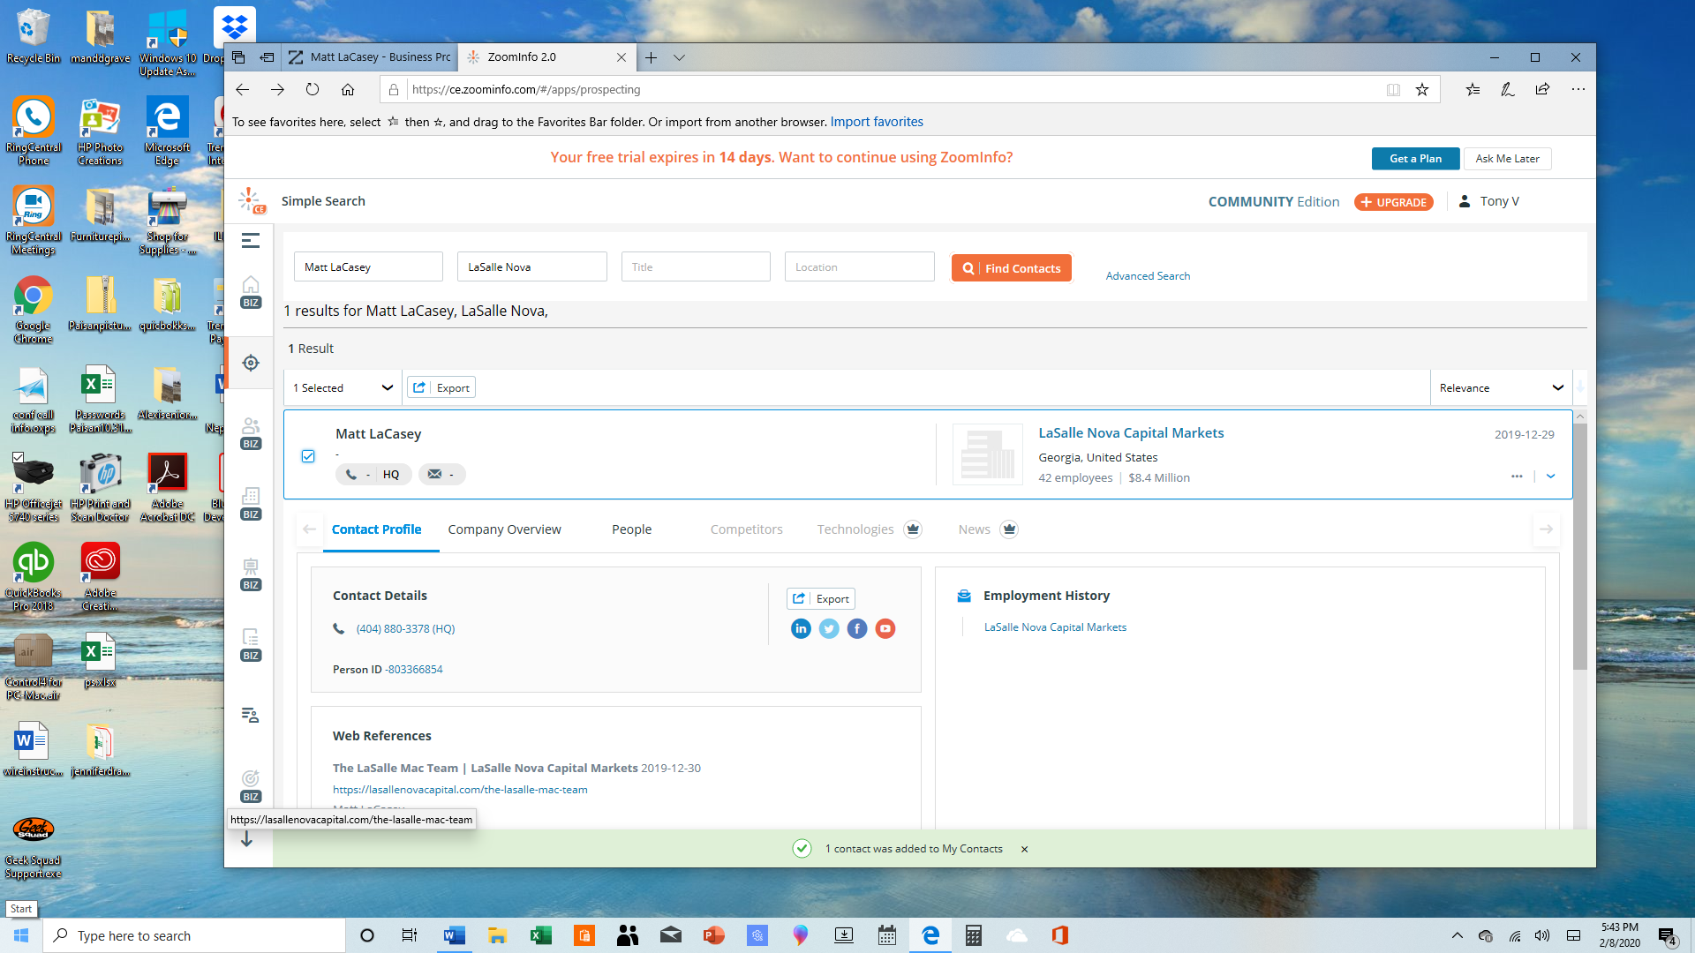
Task: Open Edge reading view icon
Action: pos(1393,89)
